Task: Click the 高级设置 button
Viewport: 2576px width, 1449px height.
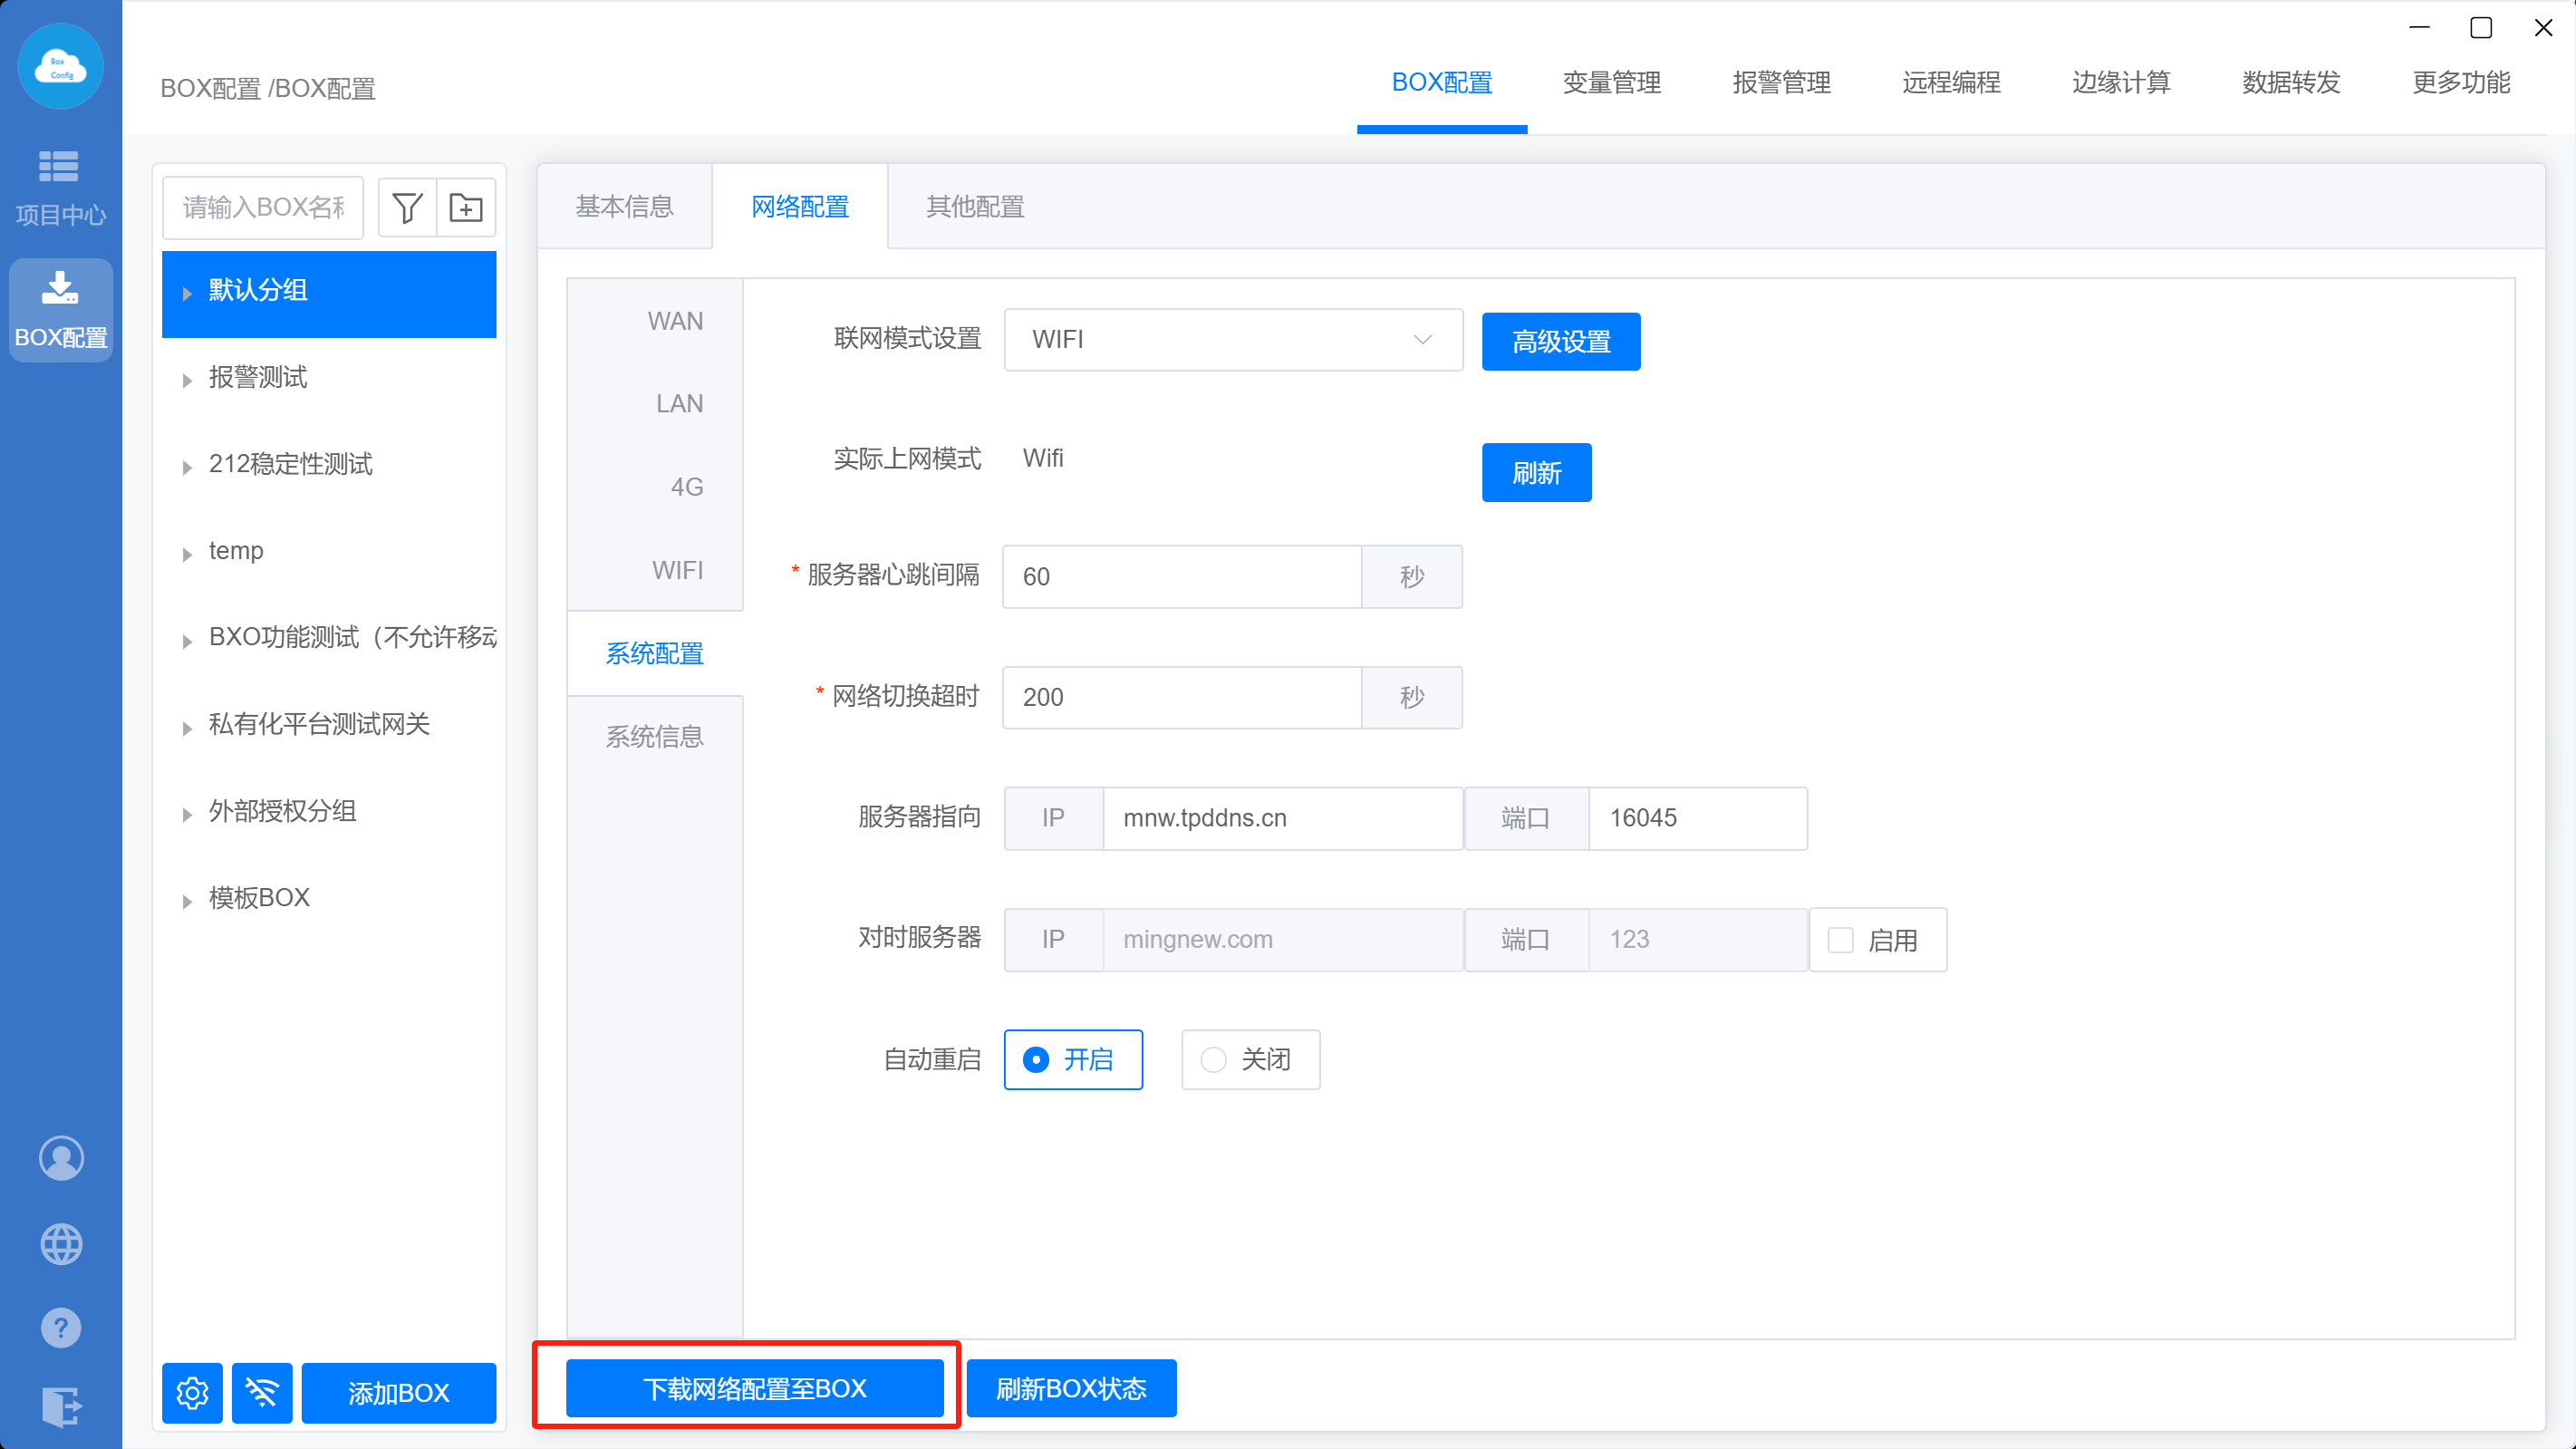Action: coord(1561,342)
